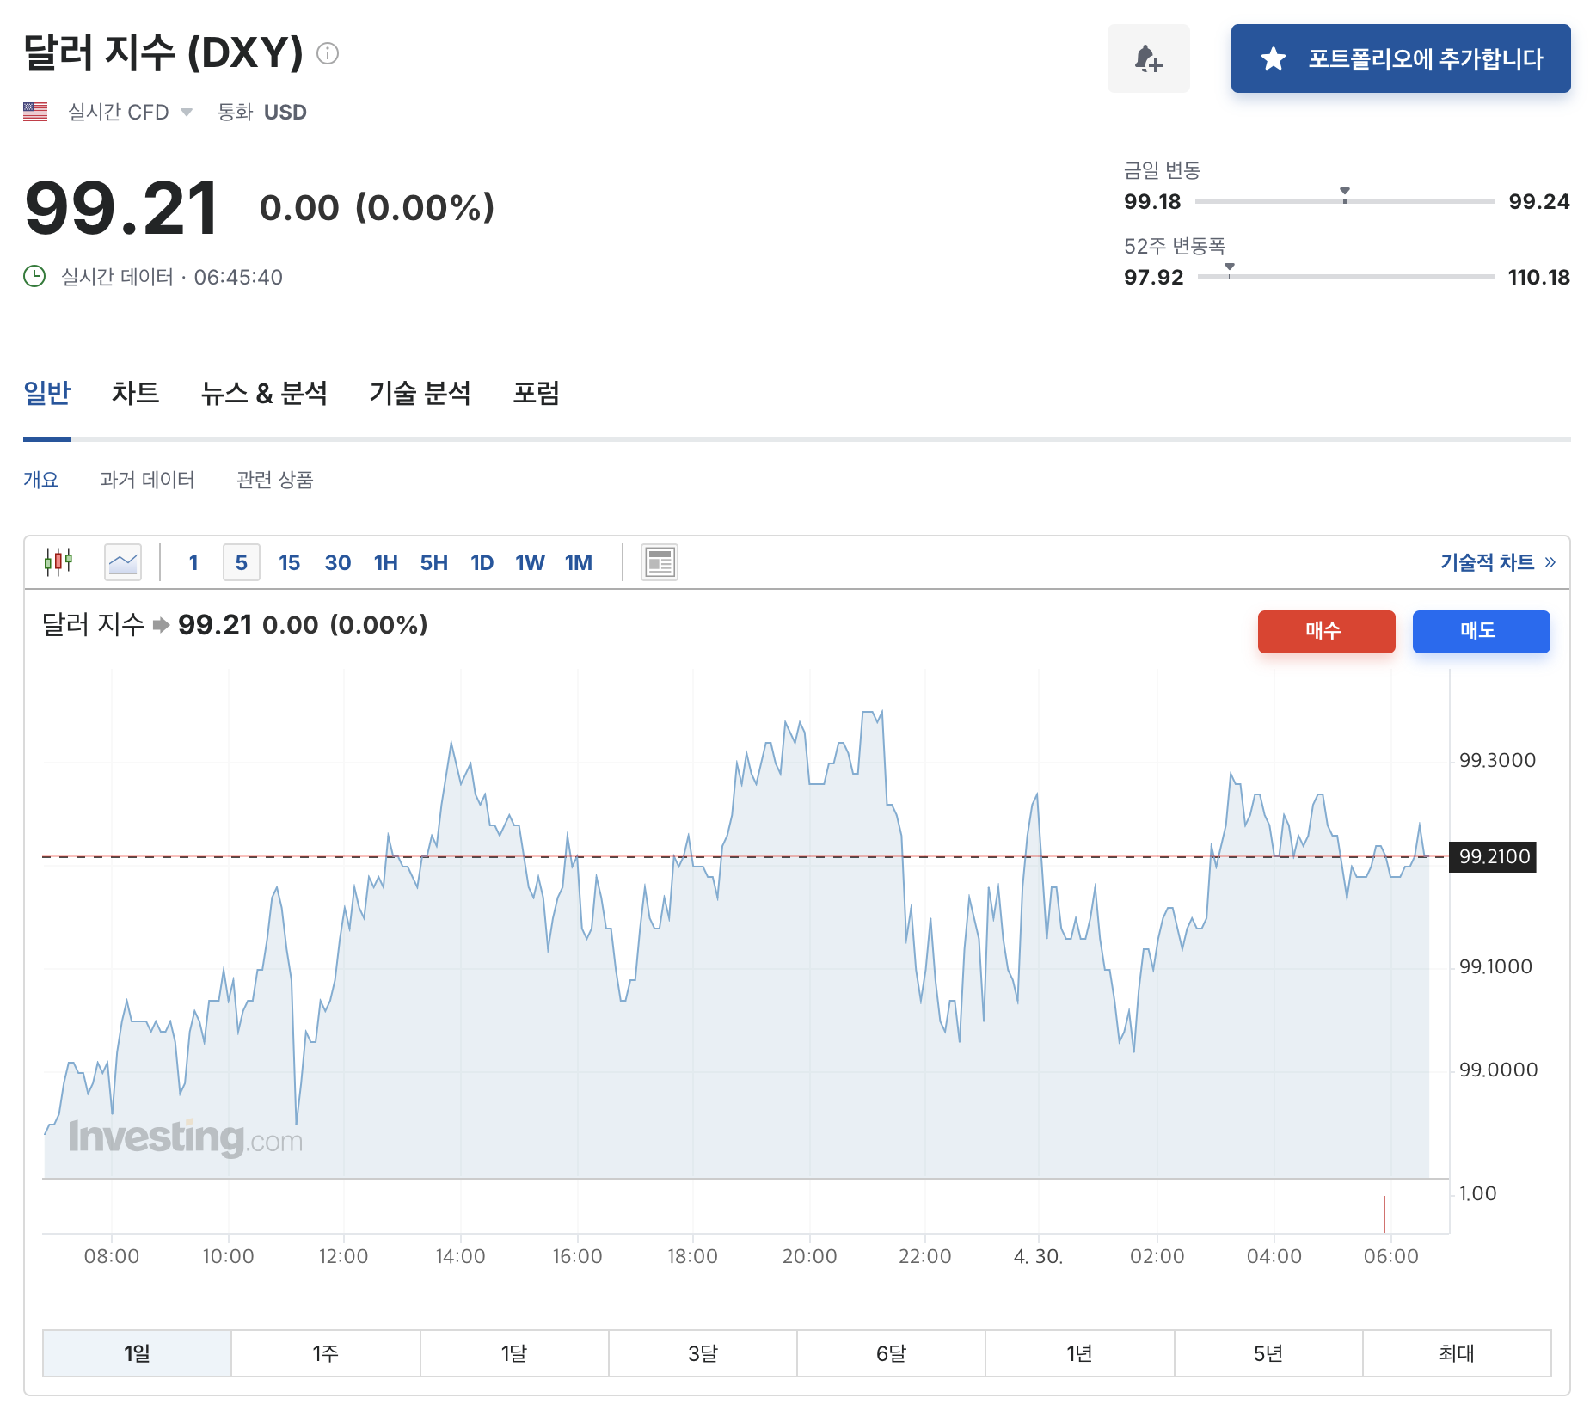Set chart interval to 30 minutes
This screenshot has width=1596, height=1410.
click(338, 562)
